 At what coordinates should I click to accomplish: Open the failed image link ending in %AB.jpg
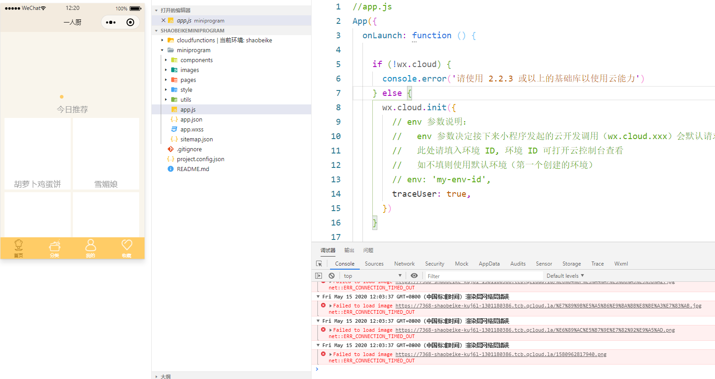pos(548,306)
